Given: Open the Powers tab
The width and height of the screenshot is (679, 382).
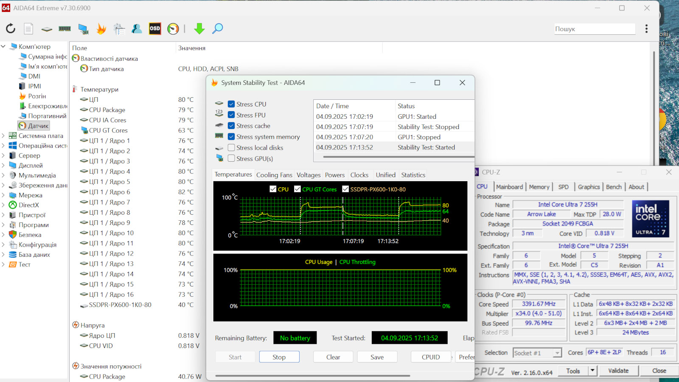Looking at the screenshot, I should point(335,175).
